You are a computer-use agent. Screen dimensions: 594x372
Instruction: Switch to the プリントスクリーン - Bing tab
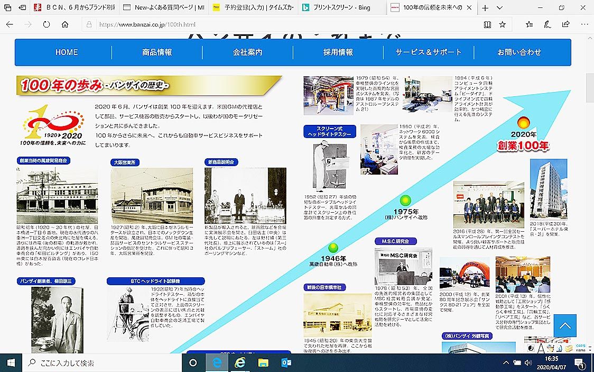(x=342, y=7)
